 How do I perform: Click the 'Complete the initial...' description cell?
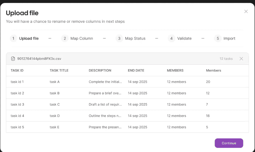pyautogui.click(x=105, y=82)
